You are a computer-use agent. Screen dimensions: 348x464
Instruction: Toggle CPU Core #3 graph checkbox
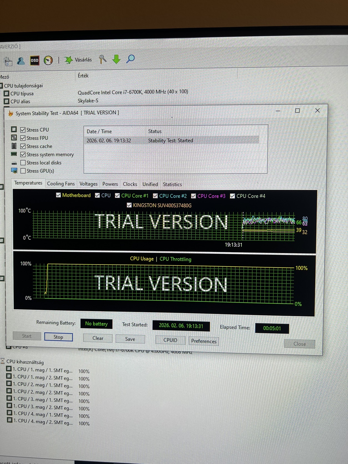coord(193,196)
